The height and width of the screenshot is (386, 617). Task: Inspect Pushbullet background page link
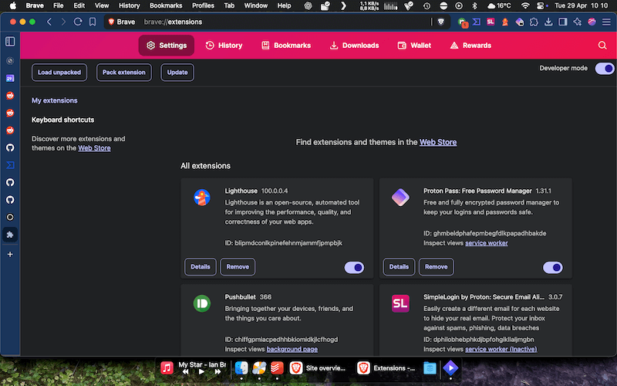tap(292, 349)
